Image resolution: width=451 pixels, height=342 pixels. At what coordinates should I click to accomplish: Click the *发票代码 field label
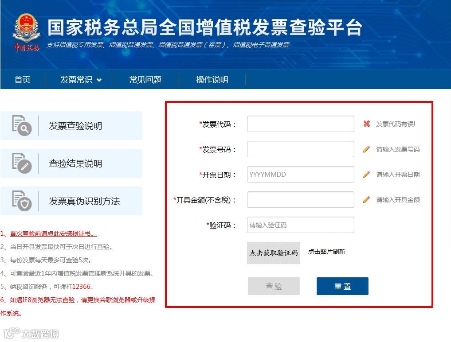[218, 124]
